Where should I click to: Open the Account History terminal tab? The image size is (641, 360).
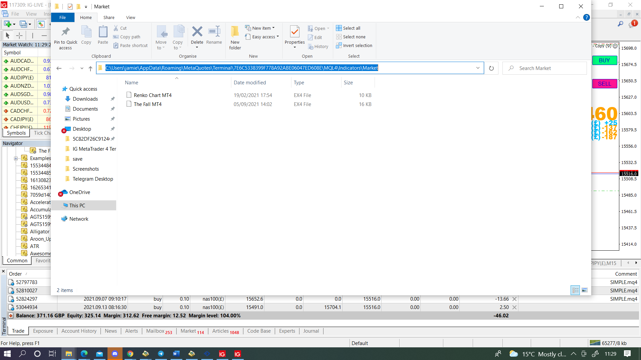[79, 331]
